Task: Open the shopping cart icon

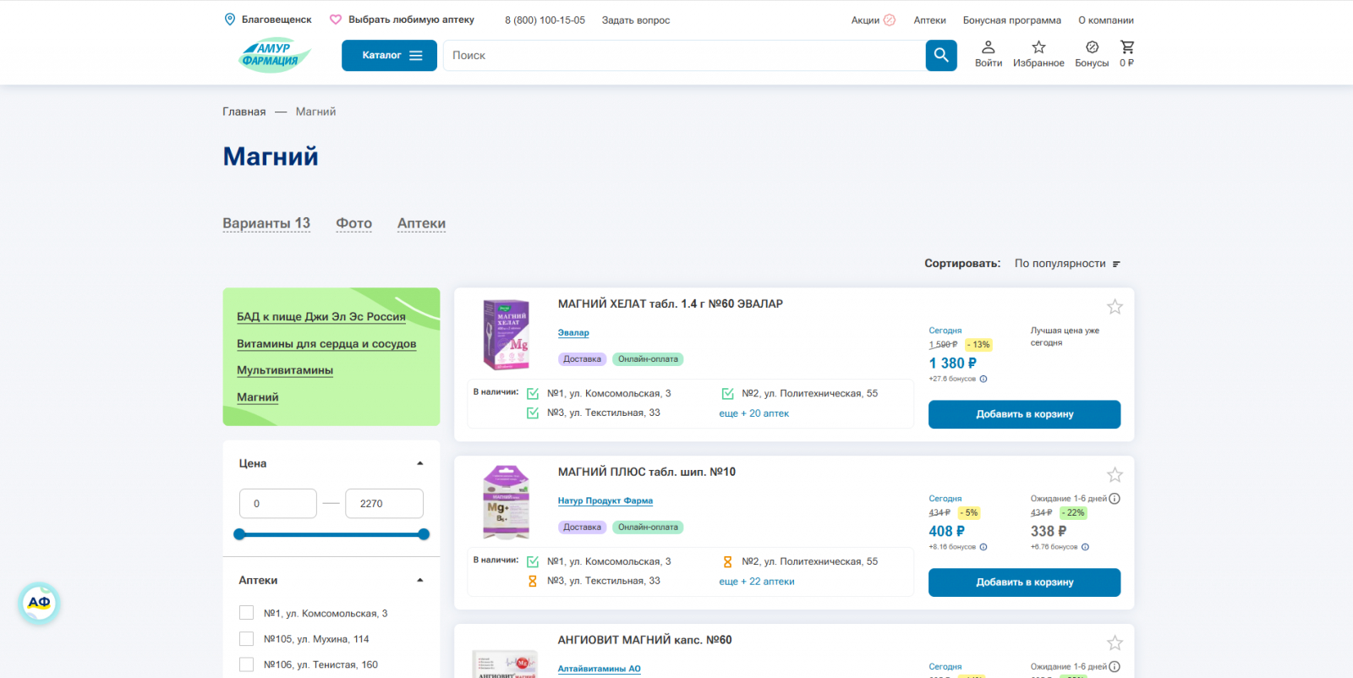Action: coord(1127,47)
